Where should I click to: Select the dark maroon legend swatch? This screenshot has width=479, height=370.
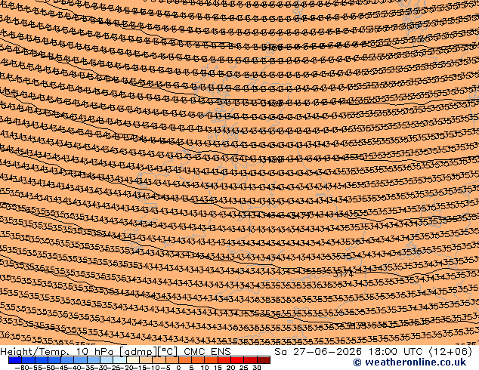point(264,360)
